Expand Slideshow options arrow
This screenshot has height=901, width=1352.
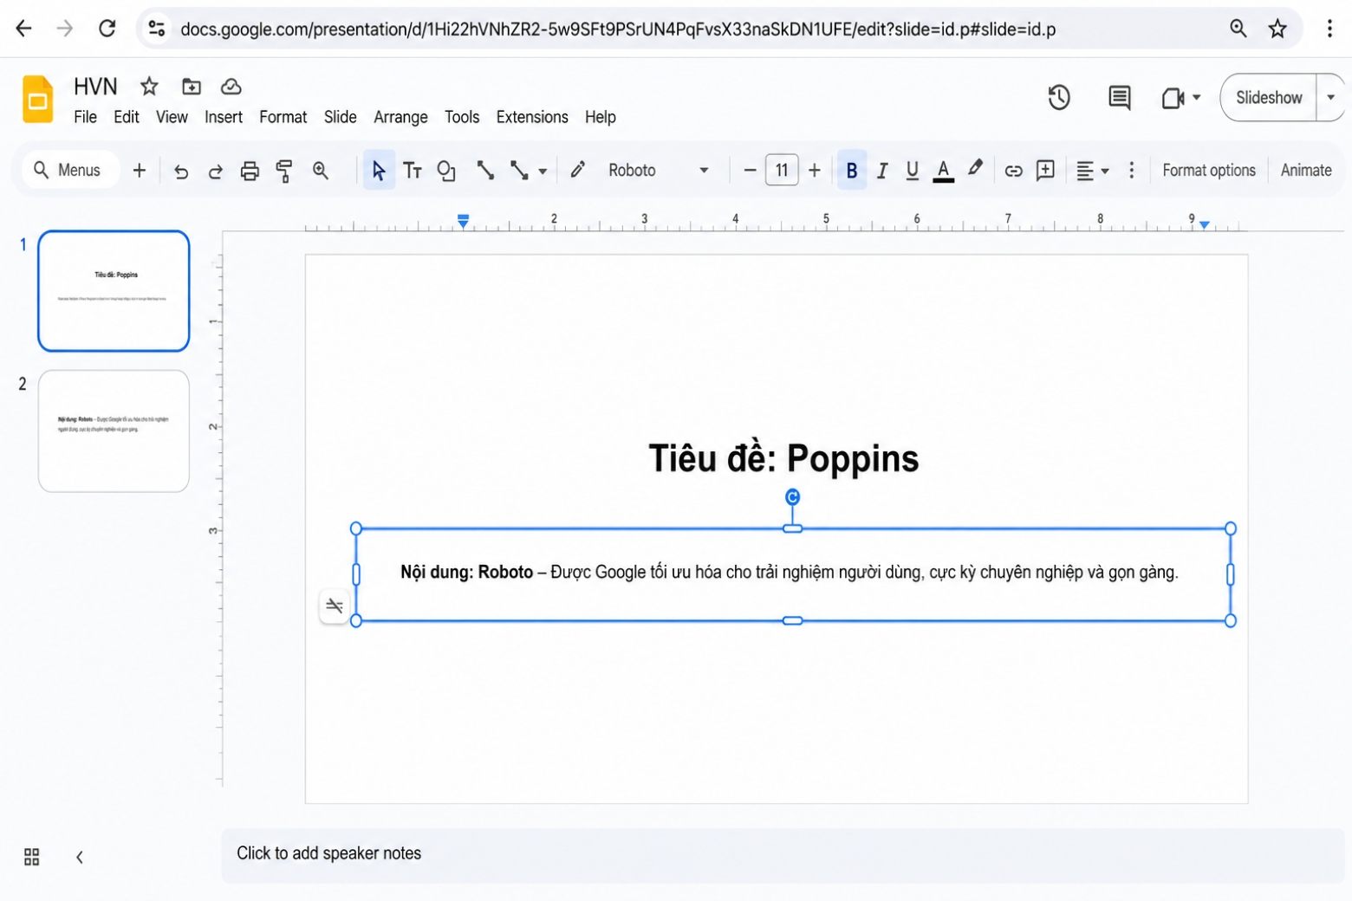tap(1331, 98)
